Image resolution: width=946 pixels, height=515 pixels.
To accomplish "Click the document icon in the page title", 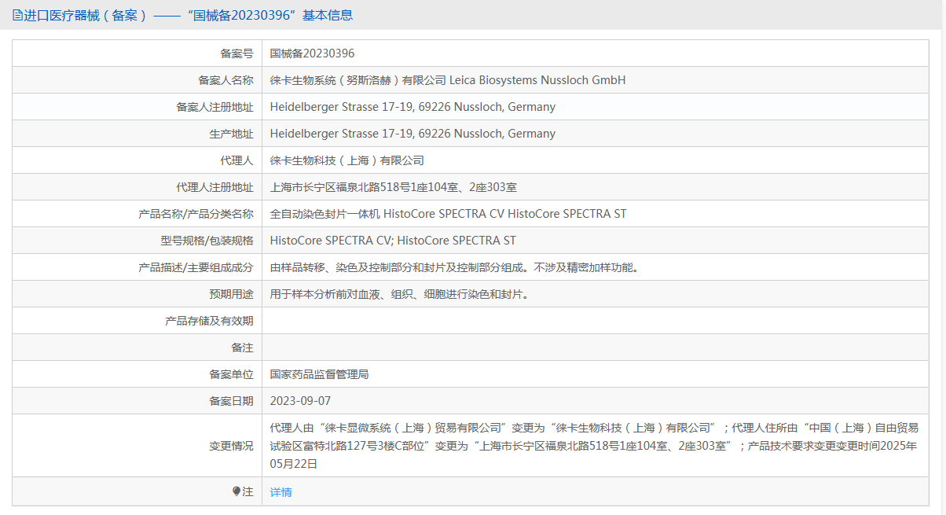I will (18, 15).
